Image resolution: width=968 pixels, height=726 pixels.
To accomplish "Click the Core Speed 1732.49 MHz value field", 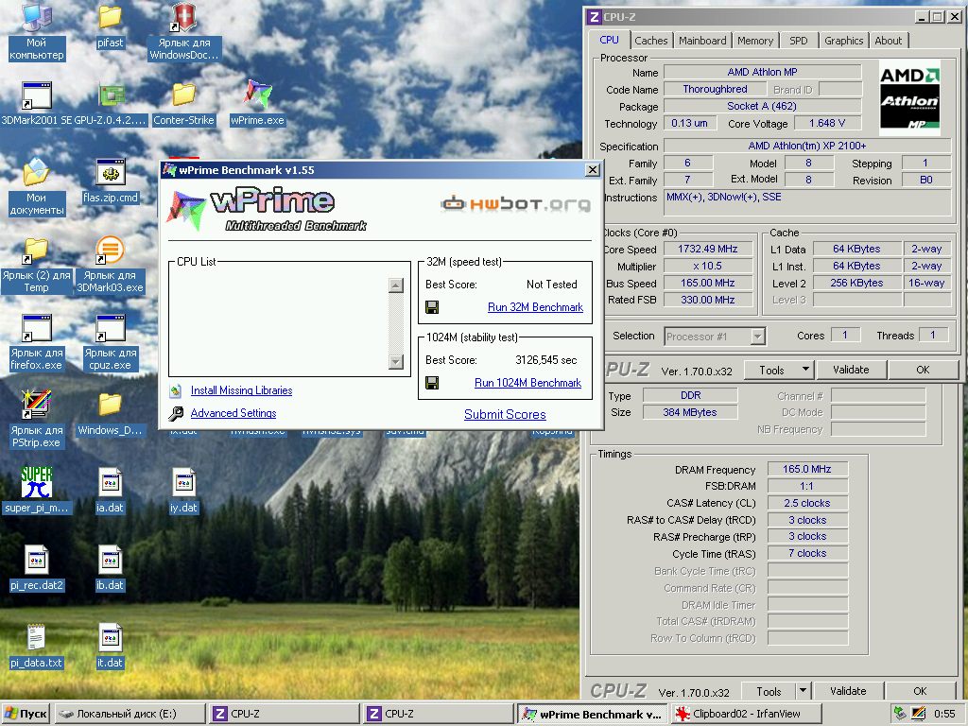I will click(707, 249).
